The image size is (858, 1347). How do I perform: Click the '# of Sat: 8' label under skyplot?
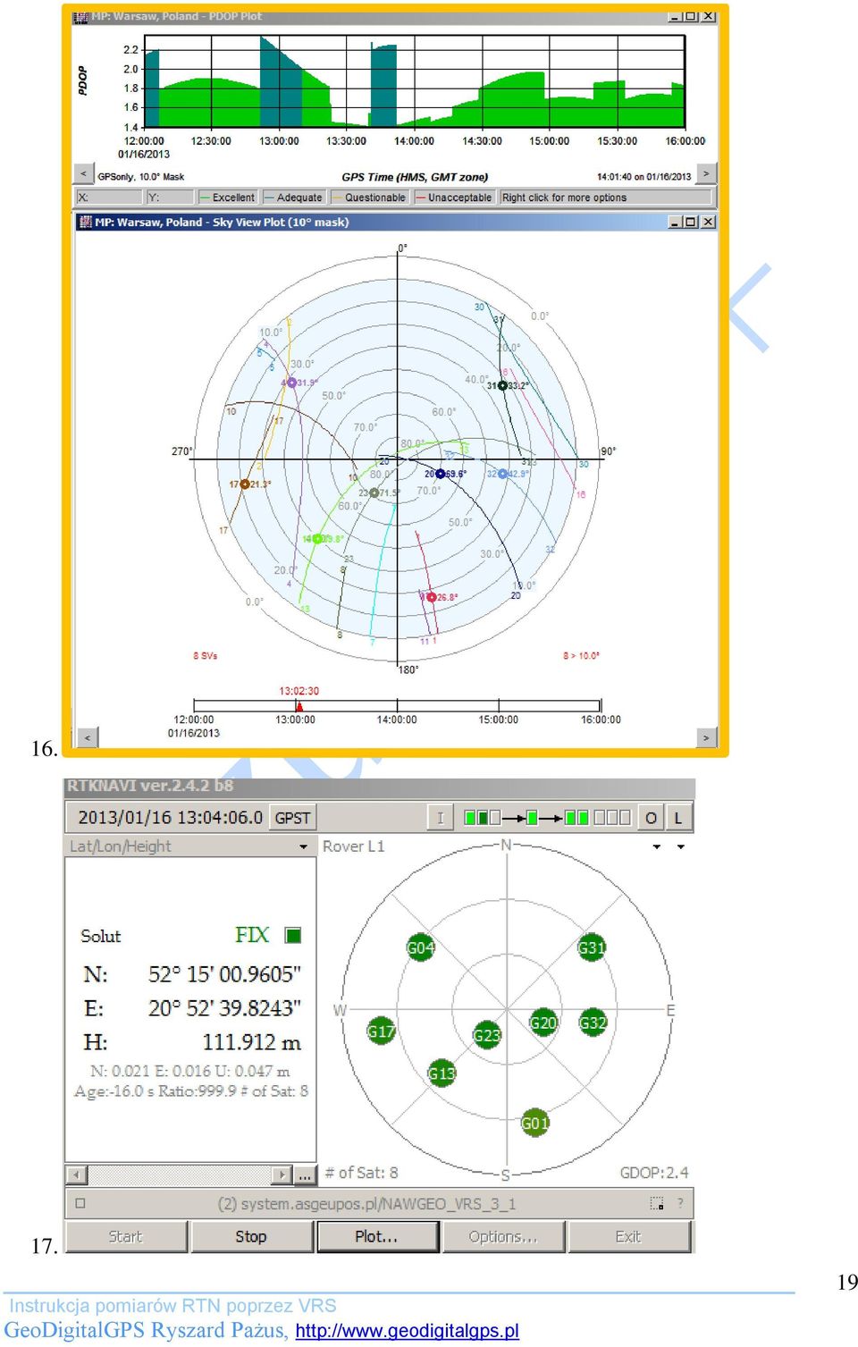coord(361,1173)
